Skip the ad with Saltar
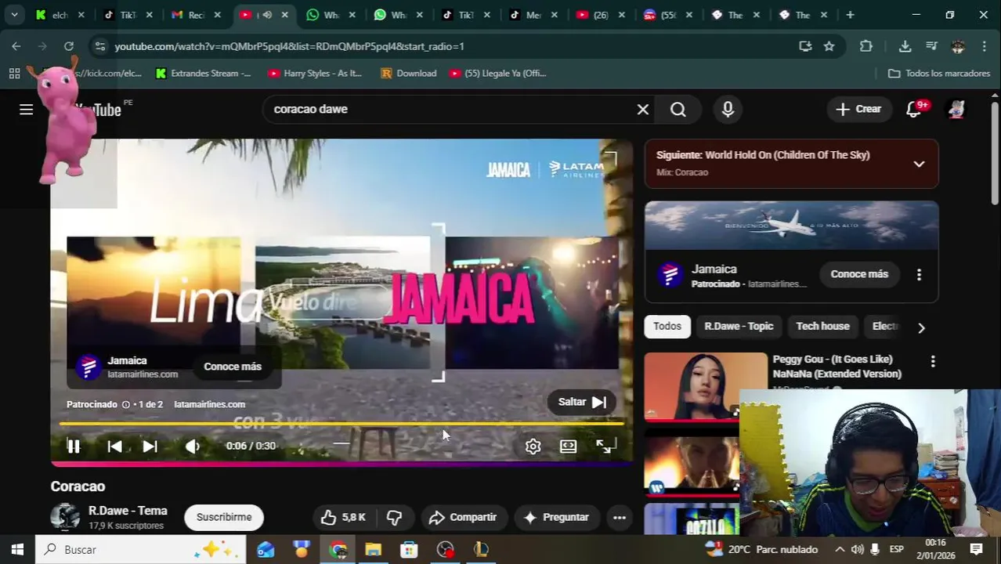This screenshot has height=564, width=1001. [581, 402]
